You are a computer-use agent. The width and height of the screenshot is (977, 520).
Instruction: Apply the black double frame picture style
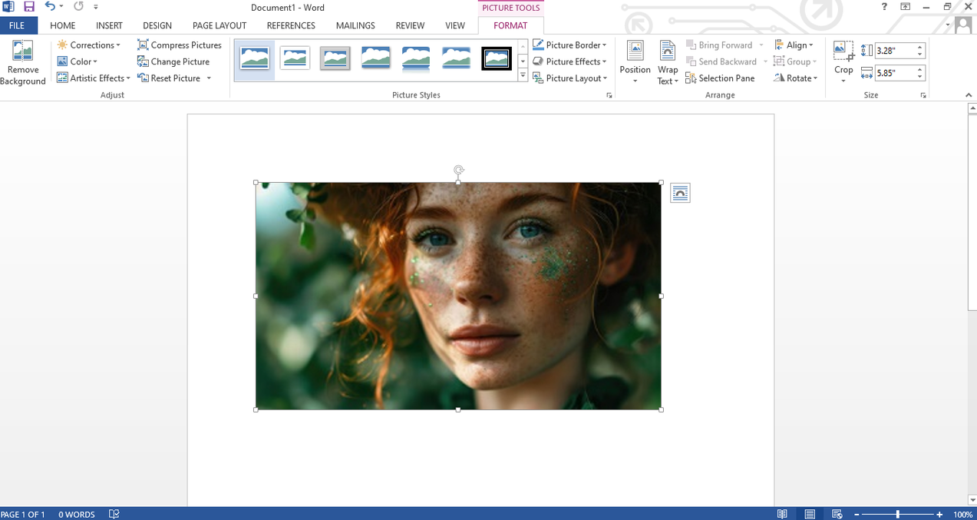point(497,58)
